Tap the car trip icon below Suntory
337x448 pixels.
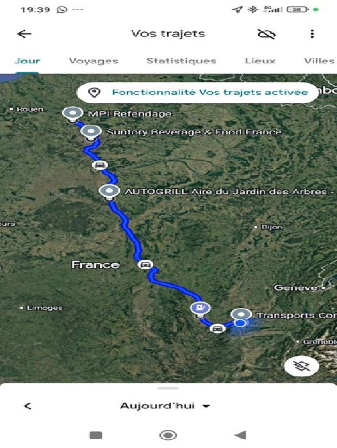[99, 165]
